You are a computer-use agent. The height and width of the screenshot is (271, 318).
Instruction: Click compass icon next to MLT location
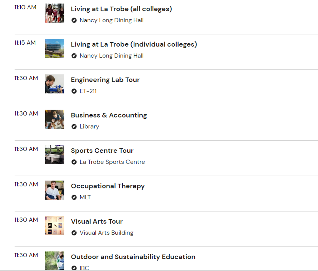74,197
